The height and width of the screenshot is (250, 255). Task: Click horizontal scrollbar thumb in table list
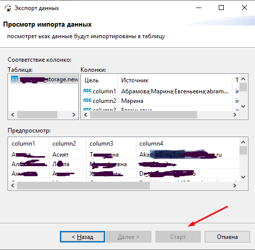[37, 115]
